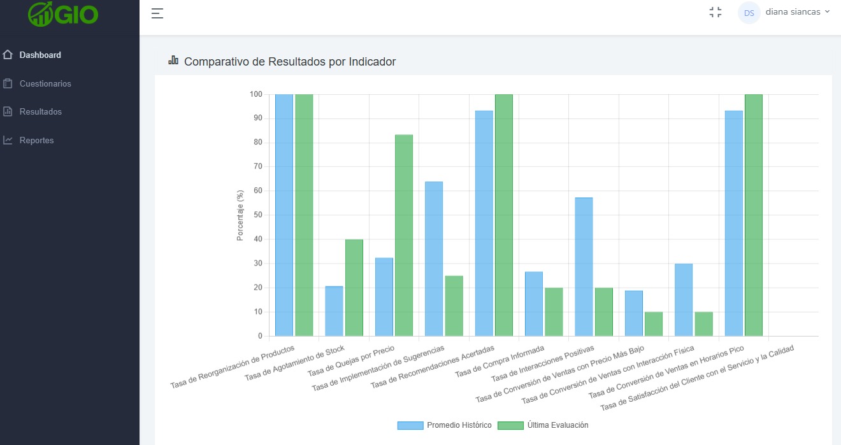Click the Dashboard home icon
Image resolution: width=841 pixels, height=445 pixels.
click(8, 55)
